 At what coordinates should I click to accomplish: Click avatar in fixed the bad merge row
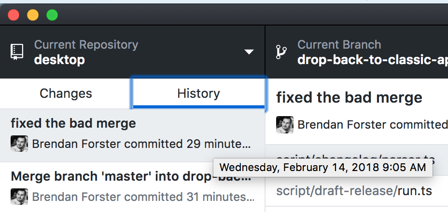coord(19,144)
